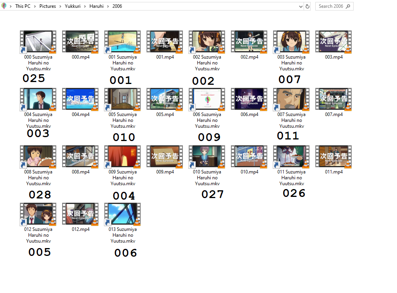Click the 009.mp4 file name label
The image size is (397, 293).
coord(165,172)
